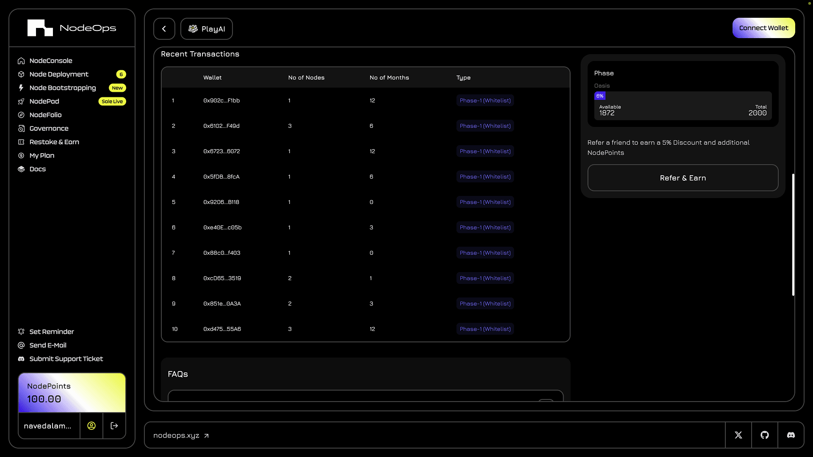Click wallet 0x9206...B118

pos(221,202)
